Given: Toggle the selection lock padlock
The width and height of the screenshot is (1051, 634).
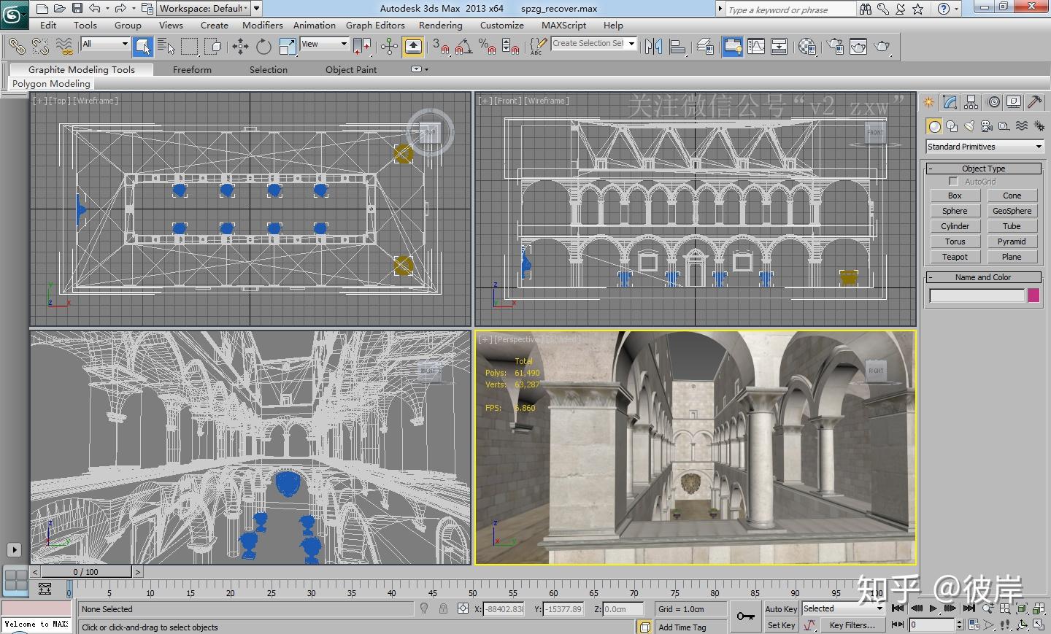Looking at the screenshot, I should coord(443,608).
